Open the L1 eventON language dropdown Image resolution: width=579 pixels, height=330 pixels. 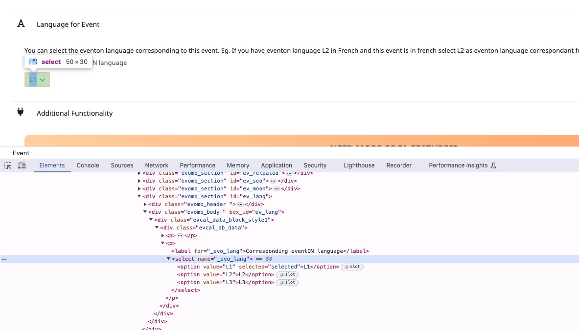(37, 80)
